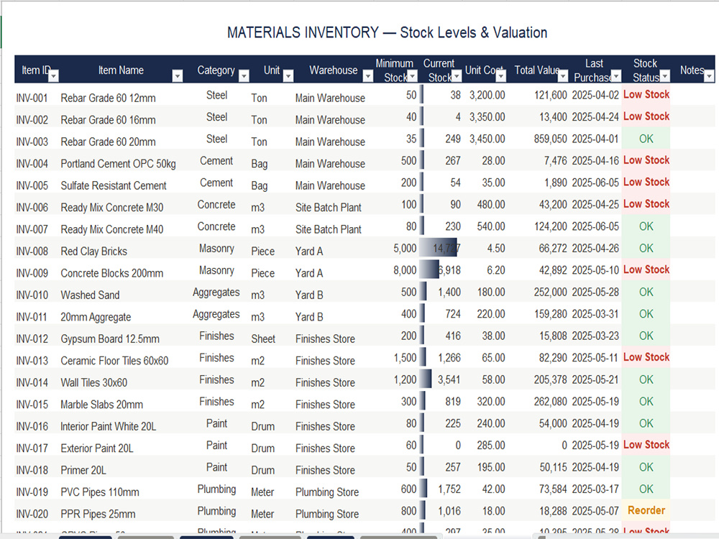Select cell Gypsum Board 12.5mm
719x539 pixels.
pyautogui.click(x=110, y=339)
